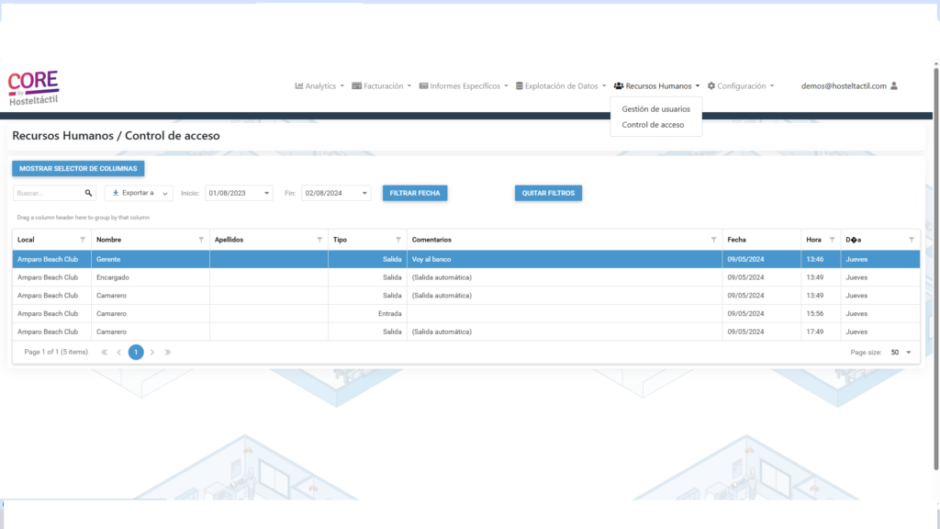Go to the next page
Screen dimensions: 940x529
[x=152, y=352]
